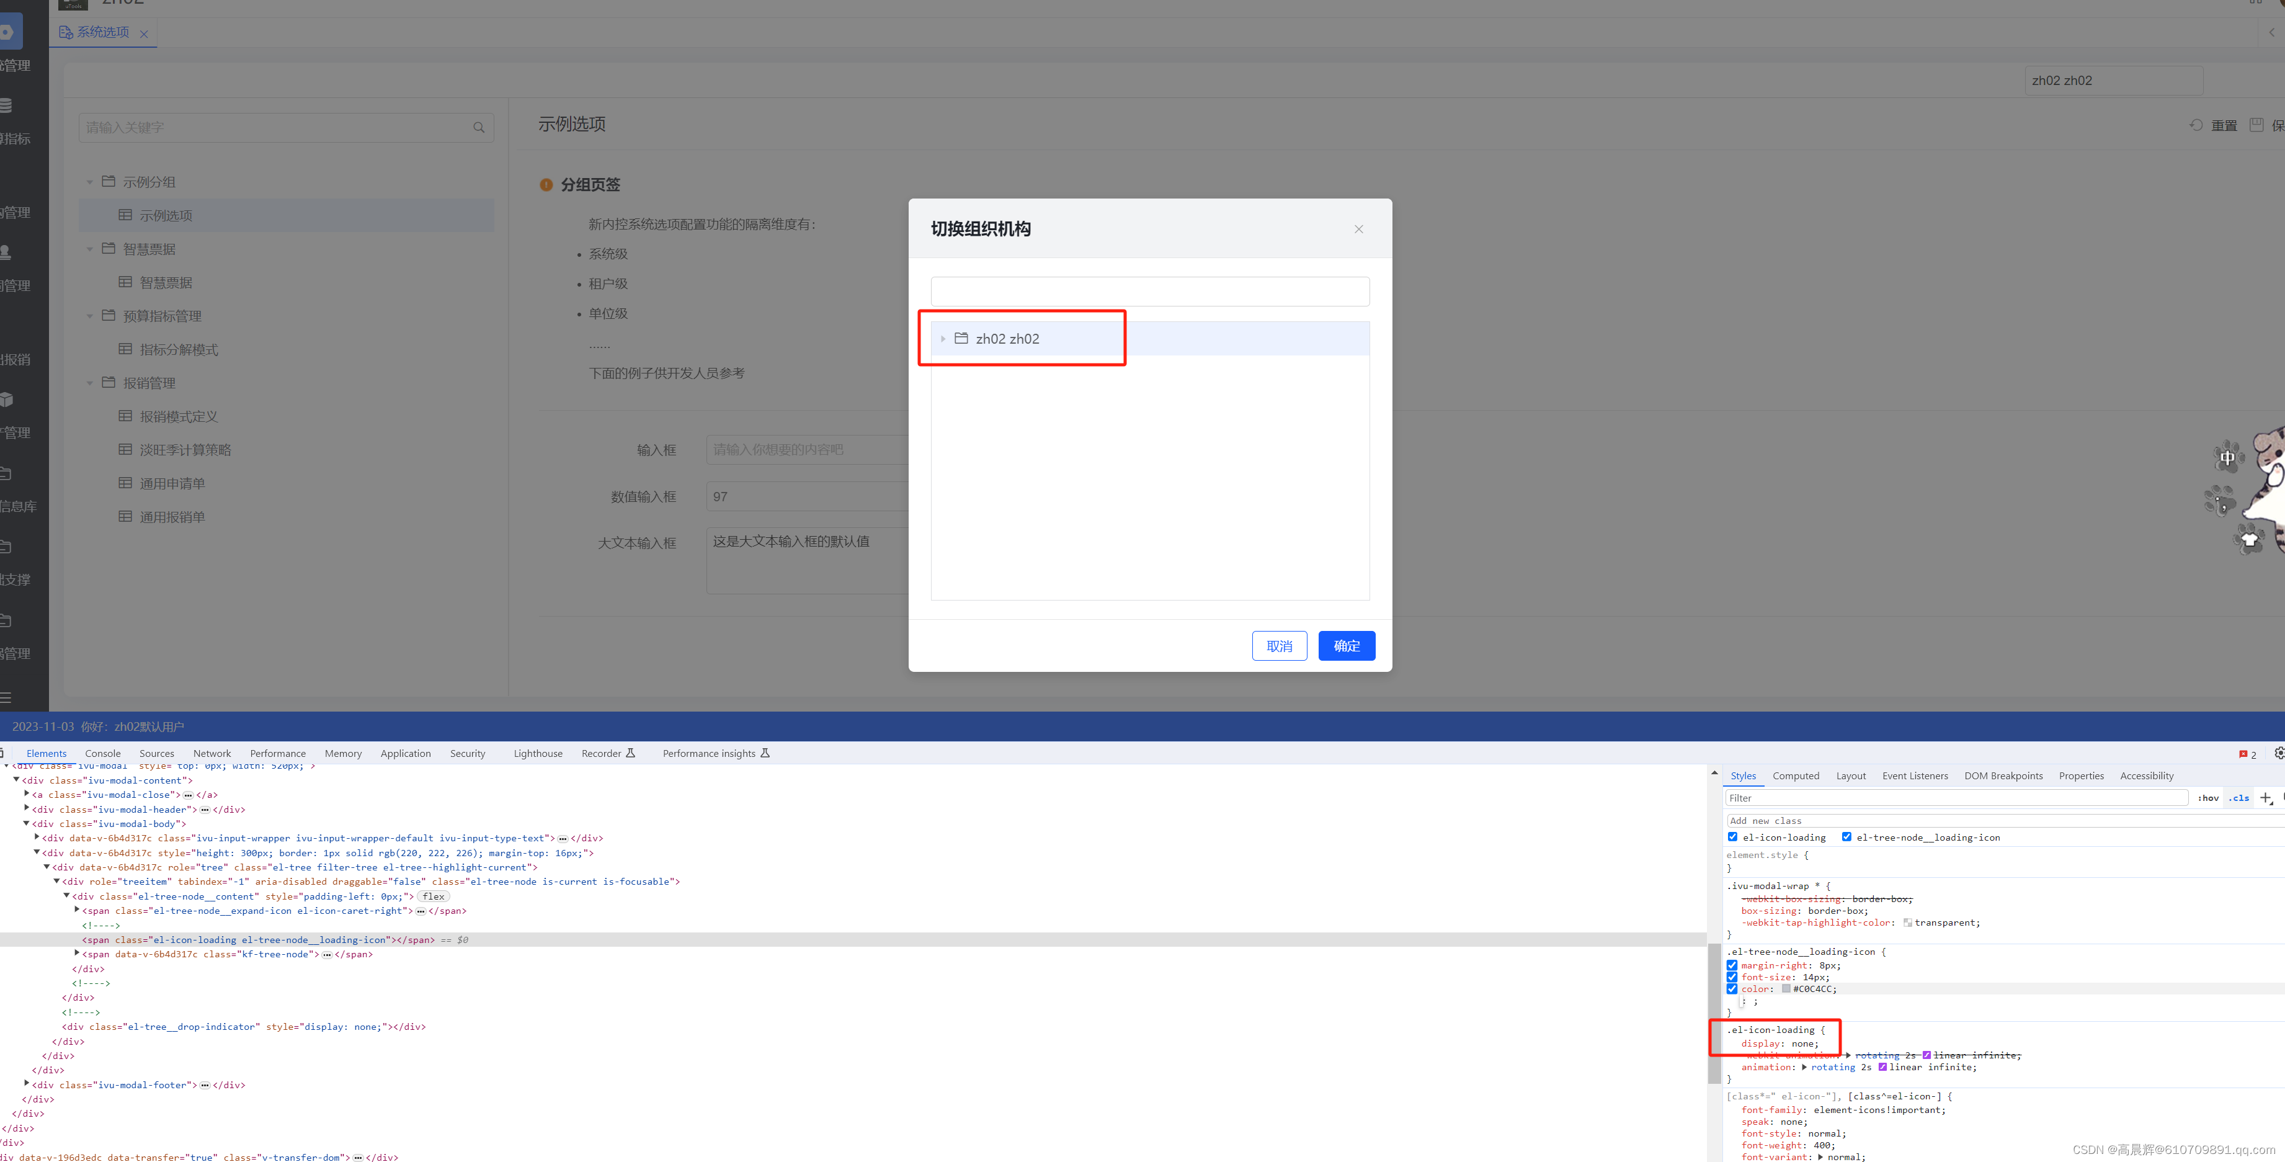The width and height of the screenshot is (2285, 1162).
Task: Collapse the 报销管理 tree group
Action: (89, 382)
